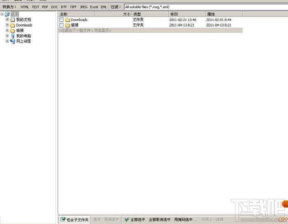This screenshot has width=288, height=224.
Task: Convert to DOC format
Action: point(55,7)
